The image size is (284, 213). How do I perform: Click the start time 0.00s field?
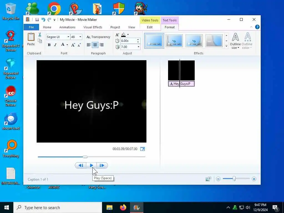click(128, 41)
